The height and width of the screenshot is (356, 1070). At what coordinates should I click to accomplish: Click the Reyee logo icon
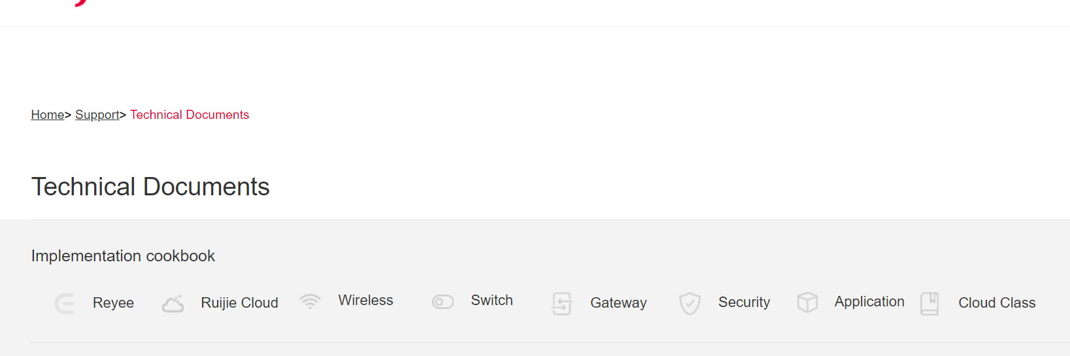(x=64, y=304)
